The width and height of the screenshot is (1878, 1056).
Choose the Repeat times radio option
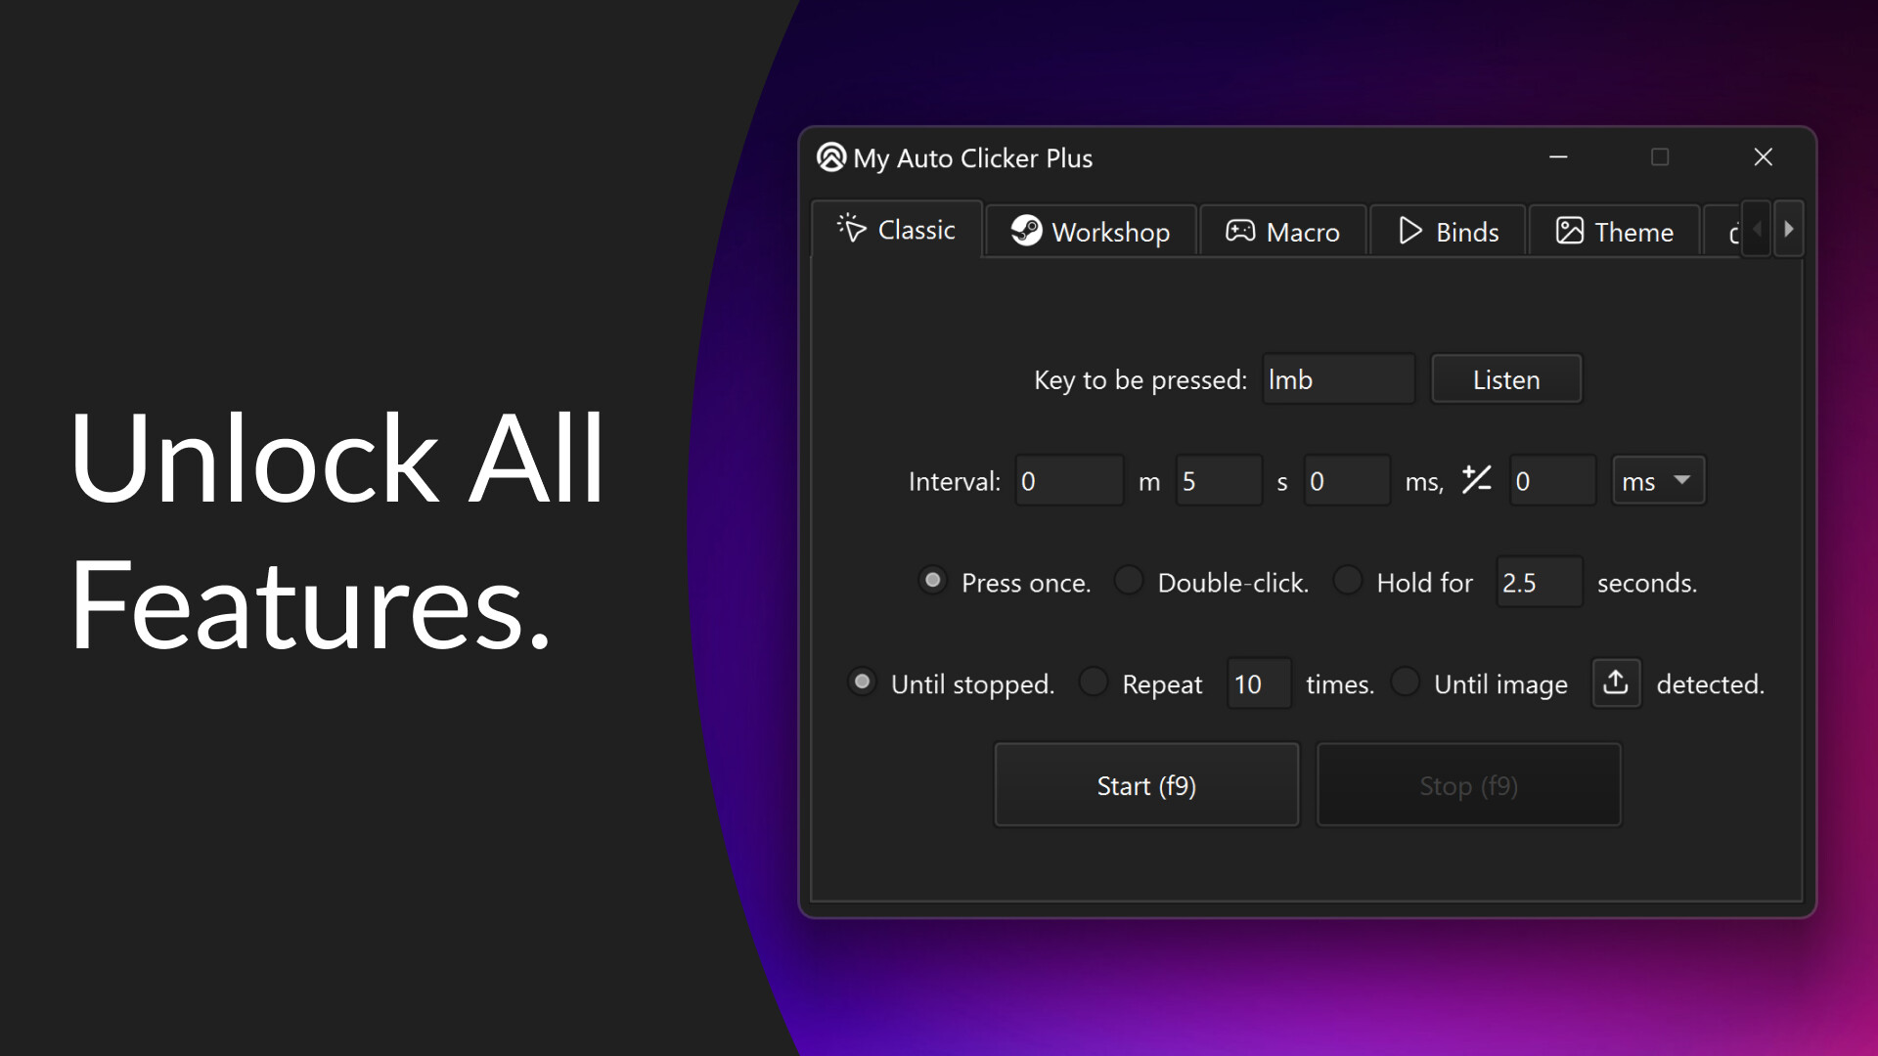1094,682
